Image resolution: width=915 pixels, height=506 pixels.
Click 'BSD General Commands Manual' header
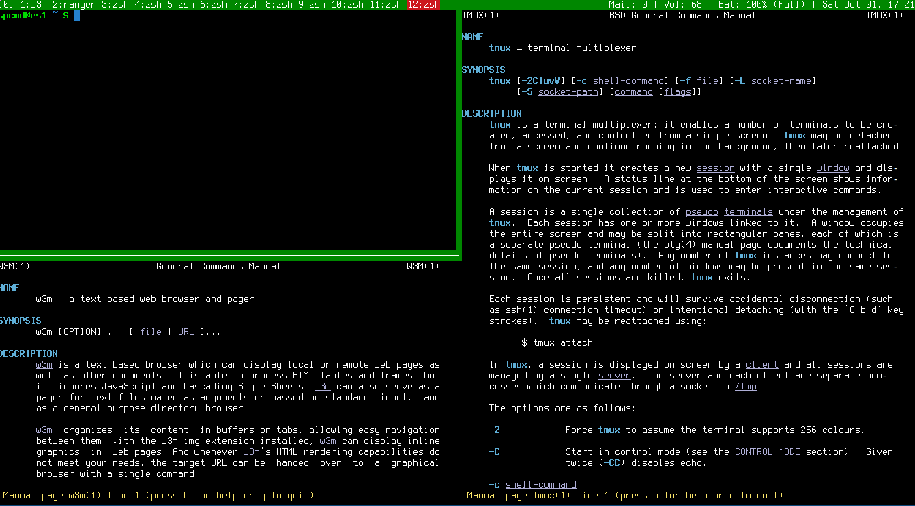[x=683, y=16]
